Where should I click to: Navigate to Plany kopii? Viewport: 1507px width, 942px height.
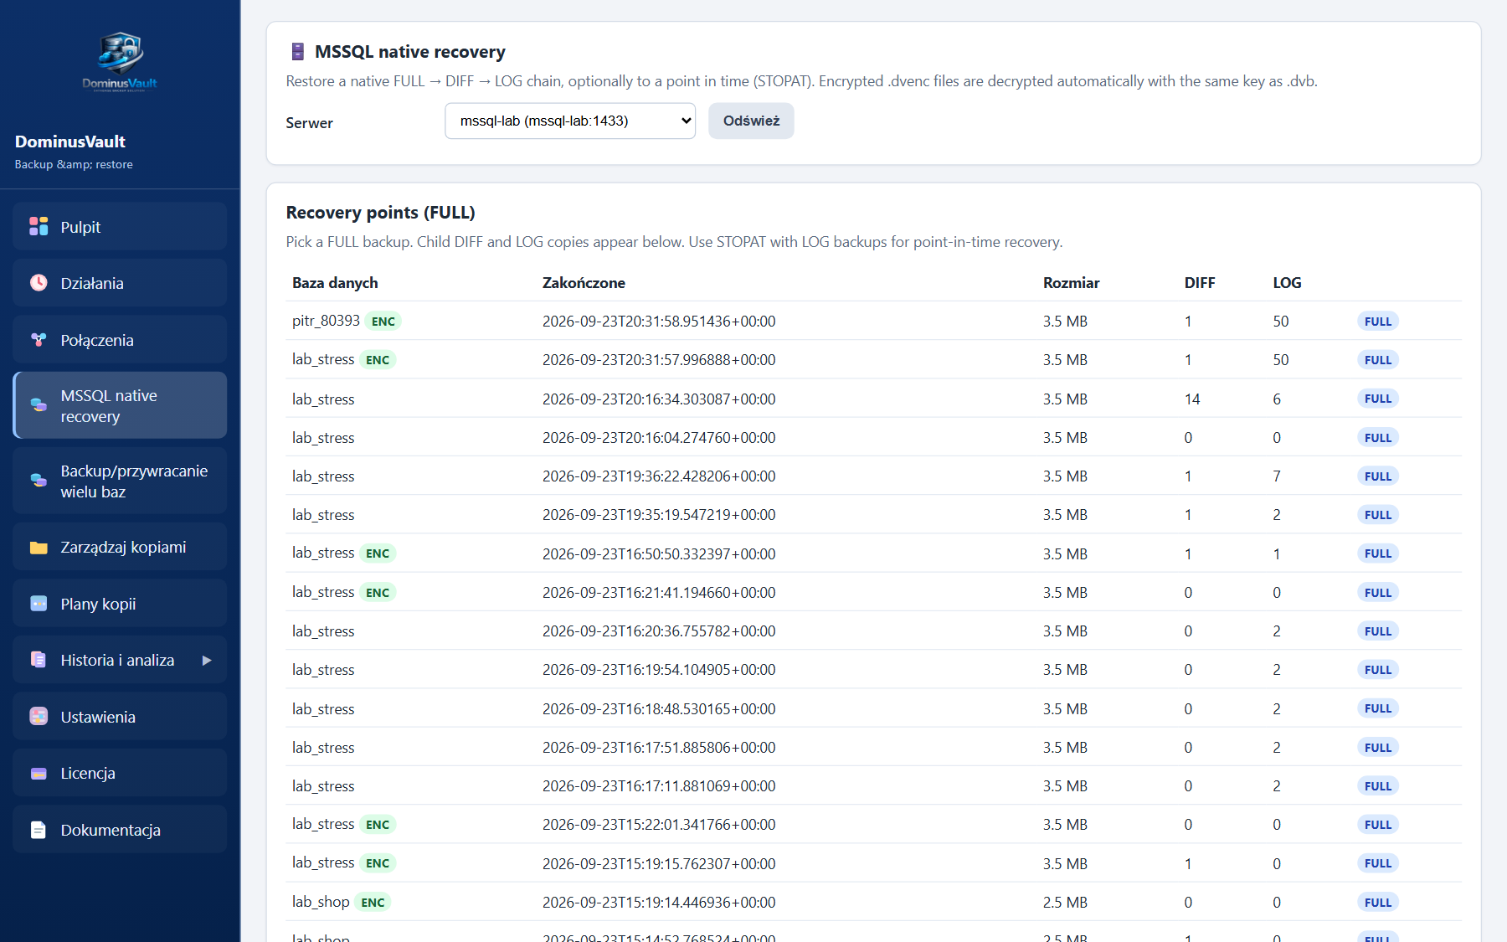[x=120, y=603]
